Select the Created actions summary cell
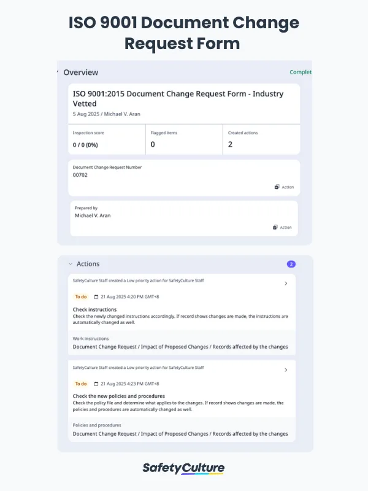 click(x=261, y=139)
